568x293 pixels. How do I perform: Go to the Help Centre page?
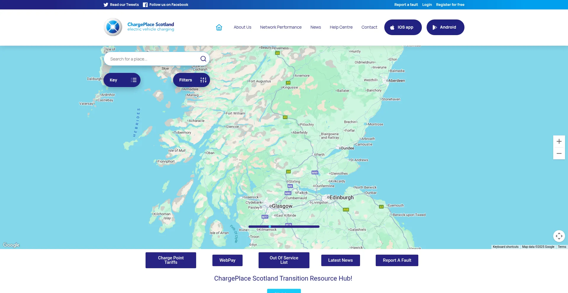[341, 27]
